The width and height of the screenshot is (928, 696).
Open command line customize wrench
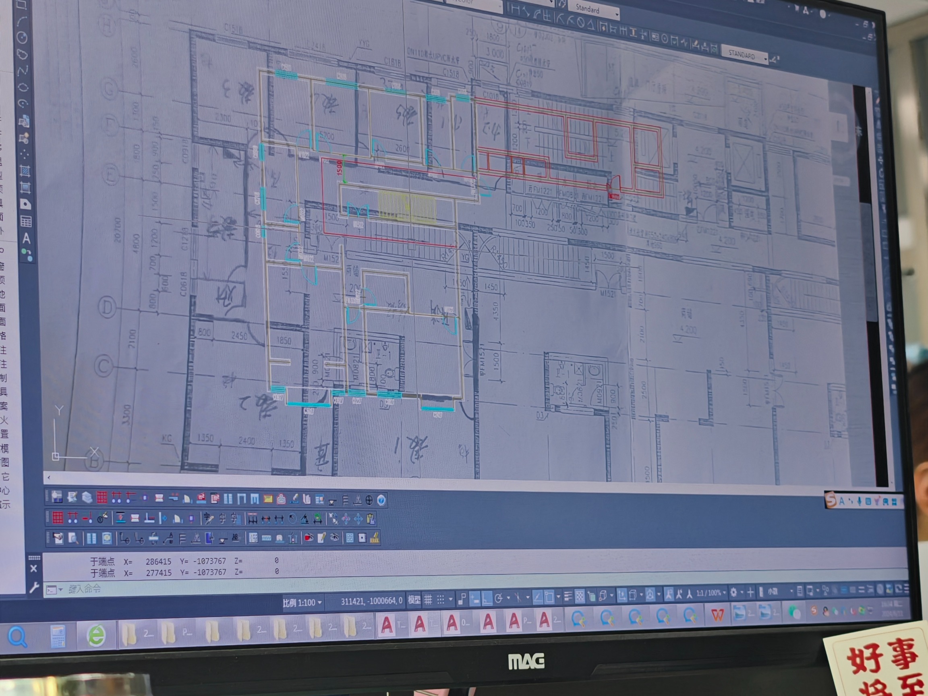pyautogui.click(x=34, y=588)
